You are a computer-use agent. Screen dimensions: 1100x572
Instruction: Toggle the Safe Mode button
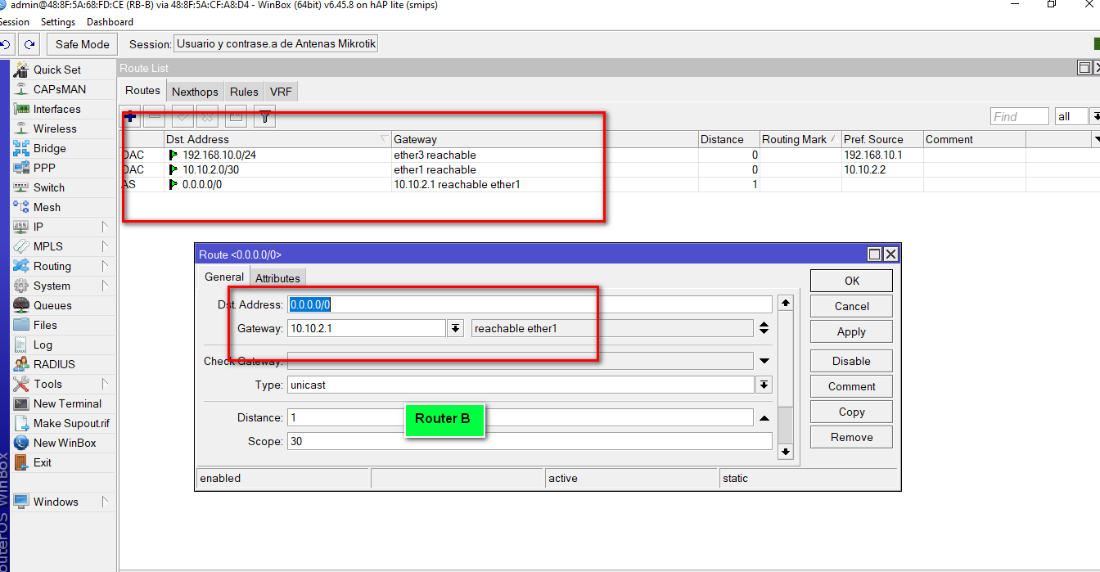[x=82, y=44]
